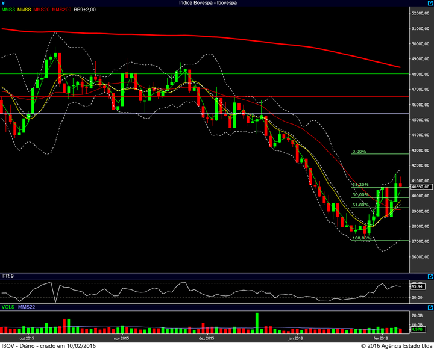Click the 0,00% Fibonacci level label

(x=359, y=152)
